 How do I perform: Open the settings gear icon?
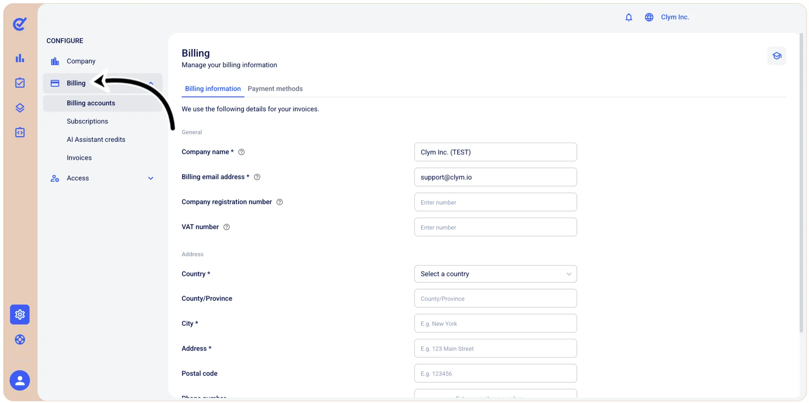pyautogui.click(x=20, y=314)
